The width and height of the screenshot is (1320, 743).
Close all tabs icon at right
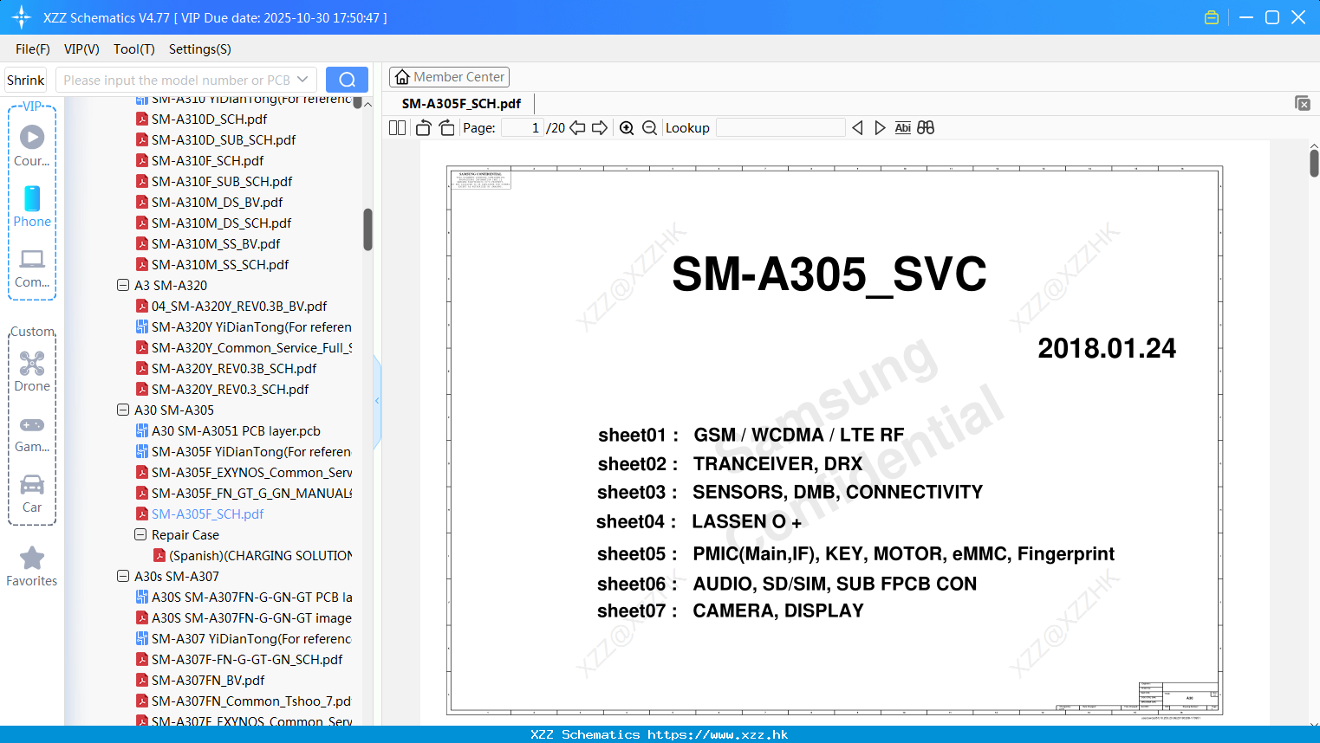point(1303,103)
